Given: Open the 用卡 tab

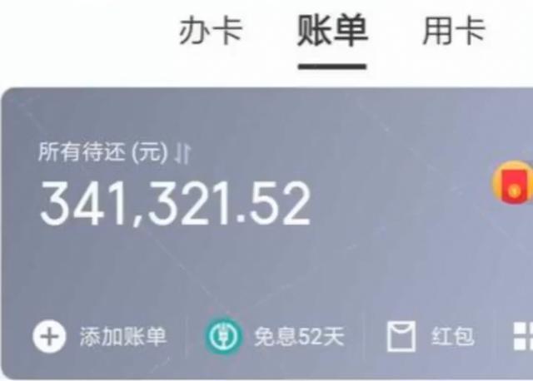Looking at the screenshot, I should pyautogui.click(x=453, y=32).
